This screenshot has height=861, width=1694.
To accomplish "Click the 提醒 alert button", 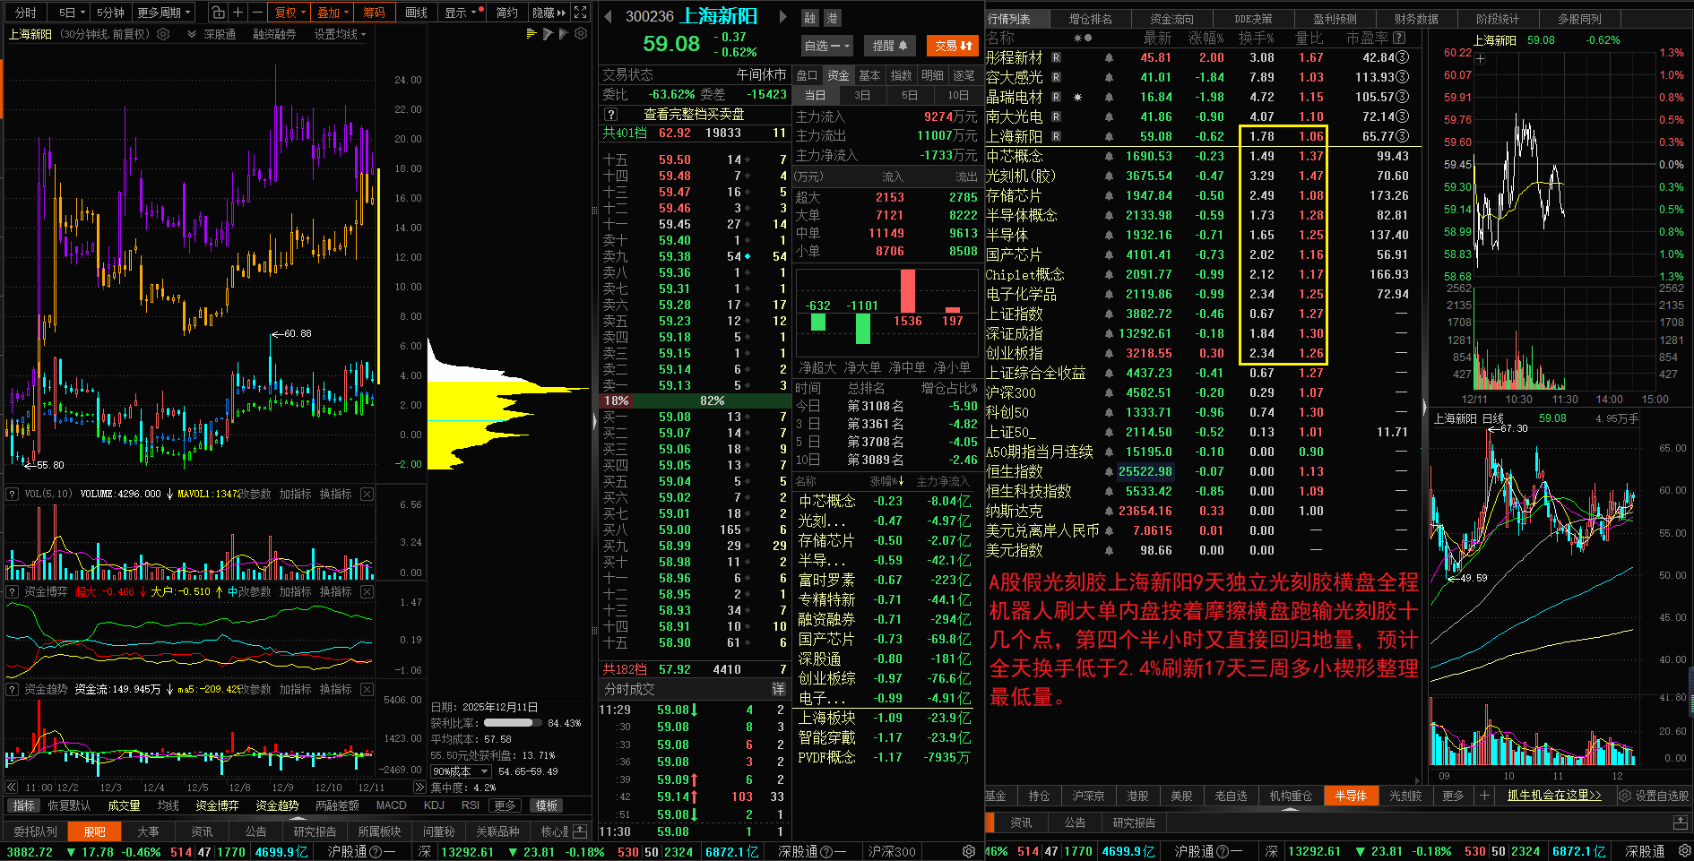I will pos(890,46).
